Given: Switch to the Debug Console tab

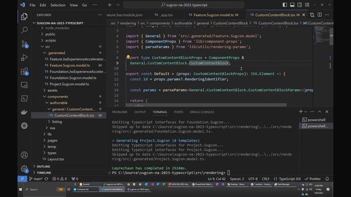Looking at the screenshot, I should [202, 112].
